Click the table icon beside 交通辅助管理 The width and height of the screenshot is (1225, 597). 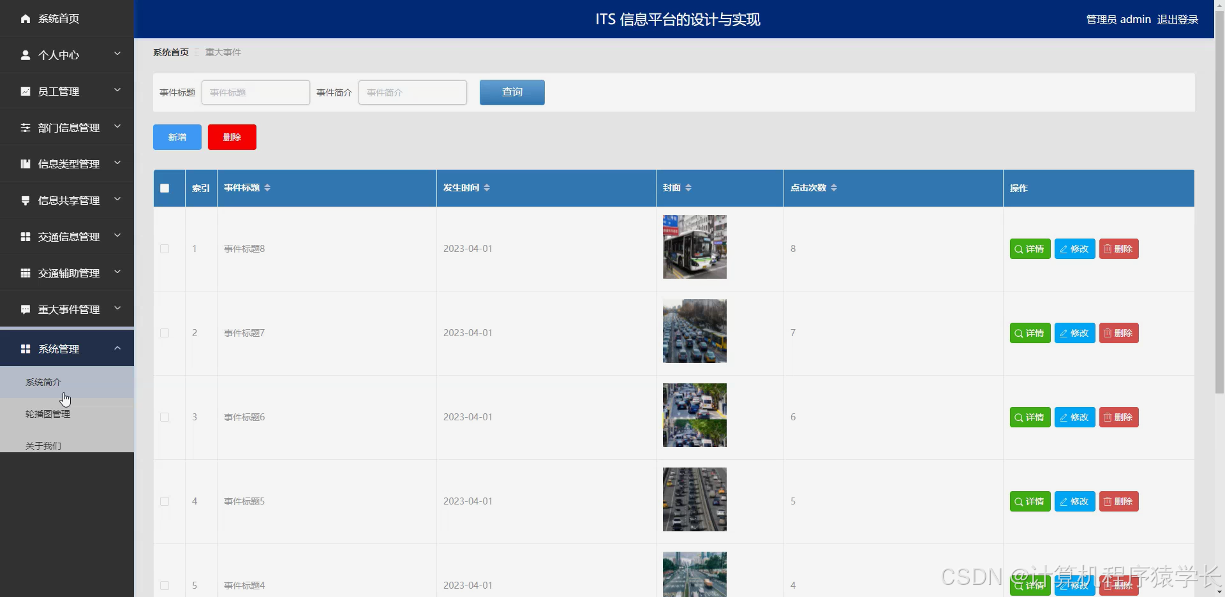26,273
